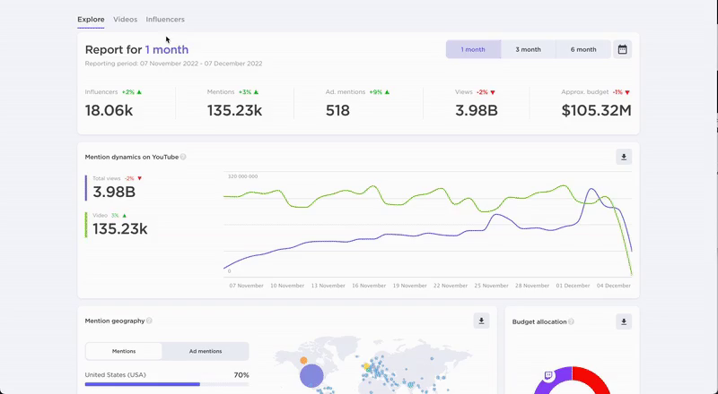Switch geography view to Ad mentions
Viewport: 718px width, 394px height.
[x=206, y=351]
